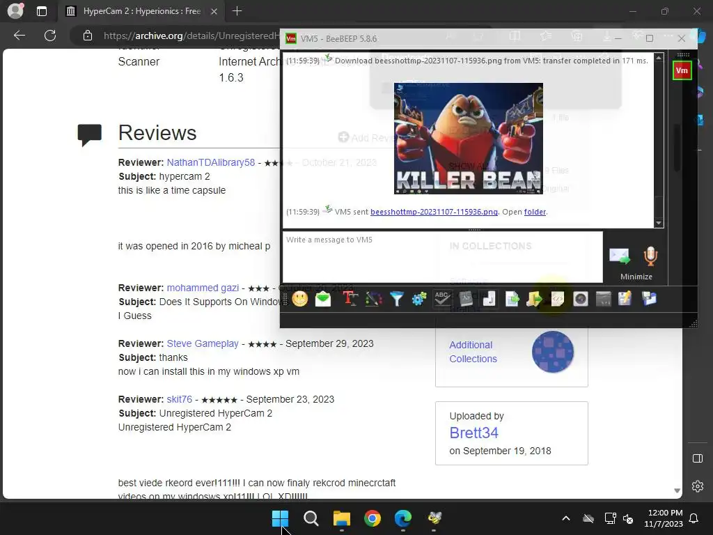713x535 pixels.
Task: Select the red Vm user avatar
Action: pyautogui.click(x=682, y=70)
